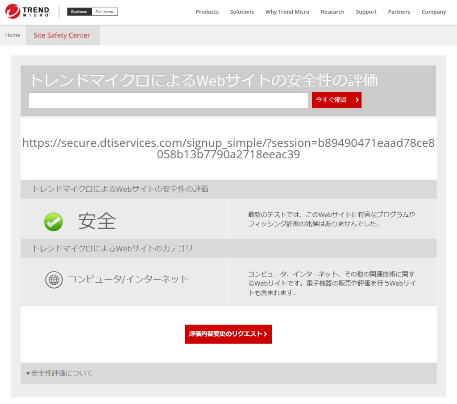The height and width of the screenshot is (404, 457).
Task: Click the large トレンドマイクロによるWebサイトの安全性の評価 title
Action: click(x=204, y=80)
